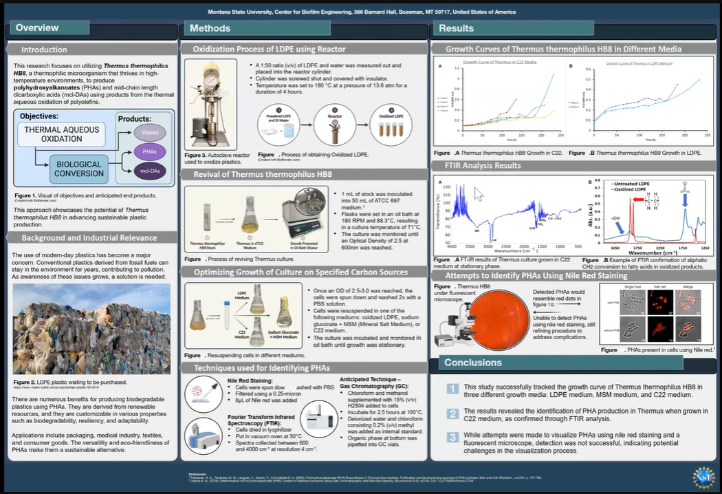722x494 pixels.
Task: Click the Nile Red staining dropper icon
Action: point(204,394)
